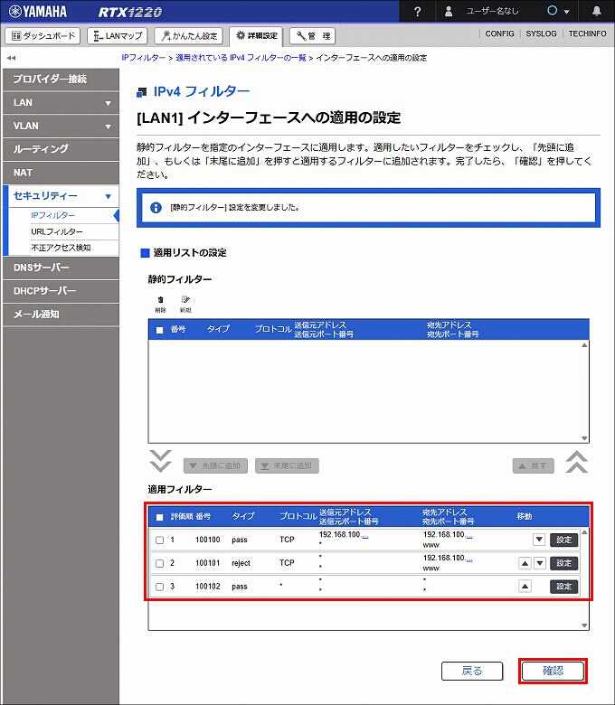Open the notification bell icon
Viewport: 615px width, 705px height.
(x=597, y=11)
